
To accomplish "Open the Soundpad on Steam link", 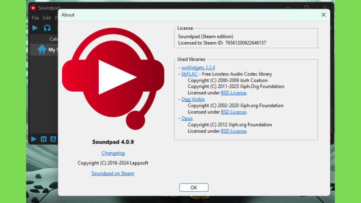I will [113, 173].
